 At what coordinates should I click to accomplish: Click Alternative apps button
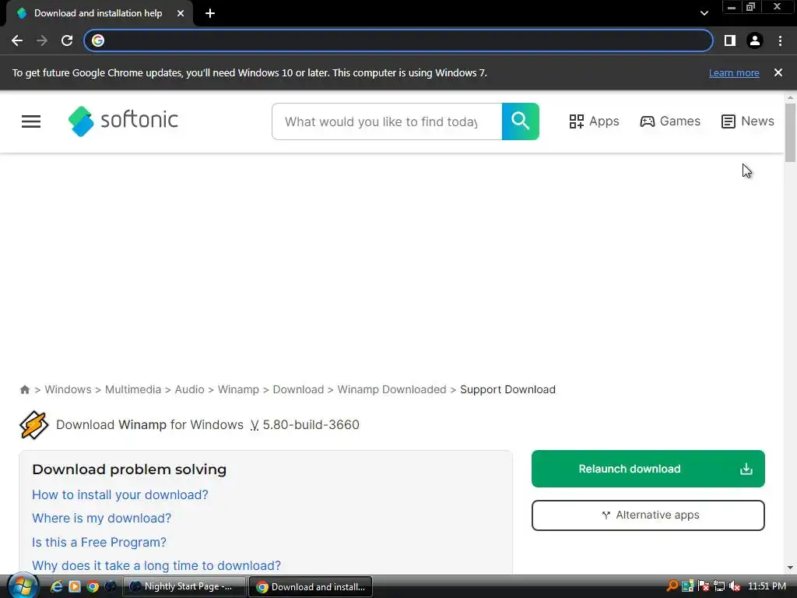[x=648, y=515]
